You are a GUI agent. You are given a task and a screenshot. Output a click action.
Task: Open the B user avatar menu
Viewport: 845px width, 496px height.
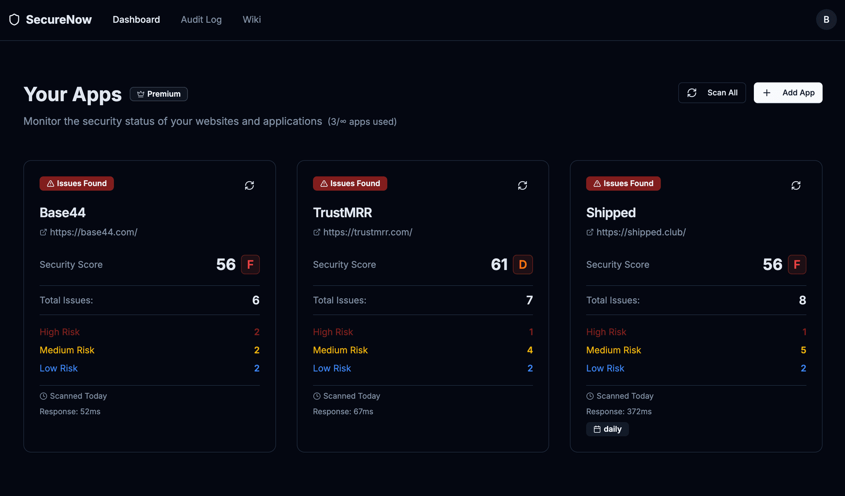[x=826, y=19]
